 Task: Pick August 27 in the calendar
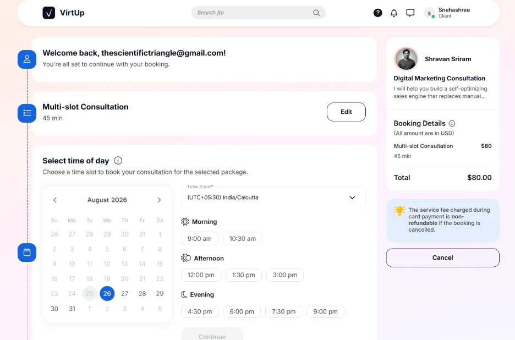124,294
